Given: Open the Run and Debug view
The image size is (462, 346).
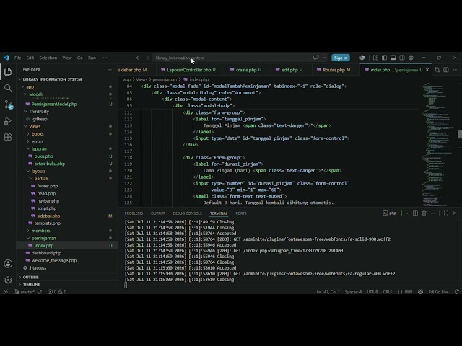Looking at the screenshot, I should coord(8,121).
